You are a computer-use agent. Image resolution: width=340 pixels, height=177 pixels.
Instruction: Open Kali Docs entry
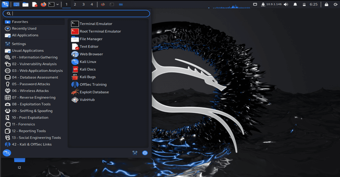click(109, 69)
